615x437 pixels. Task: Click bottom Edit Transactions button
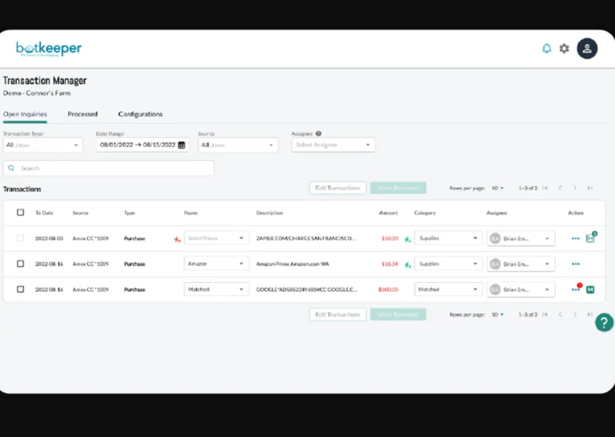[x=338, y=314]
